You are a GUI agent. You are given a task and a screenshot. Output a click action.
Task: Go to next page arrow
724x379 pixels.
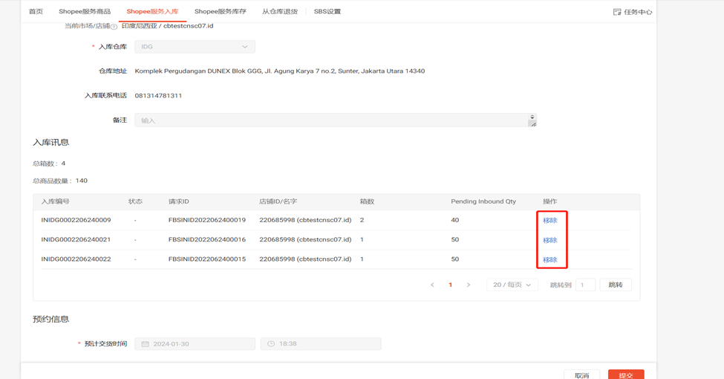pos(469,285)
